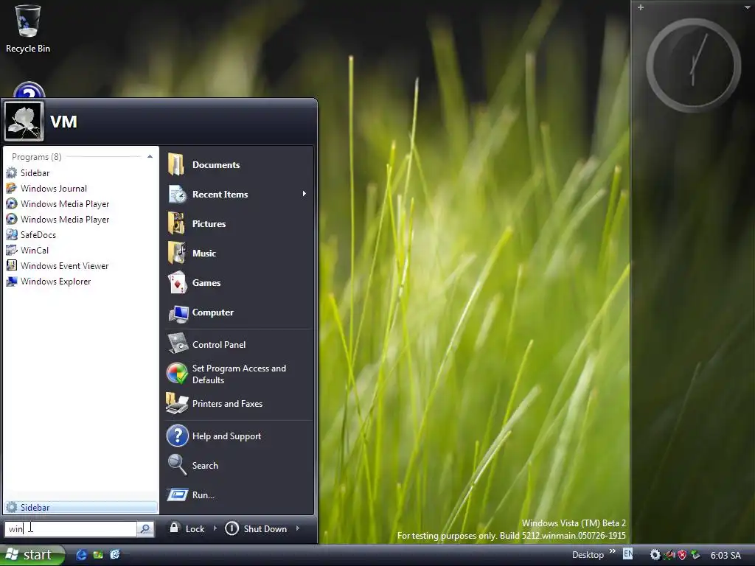
Task: Click the gear tray icon
Action: (655, 555)
